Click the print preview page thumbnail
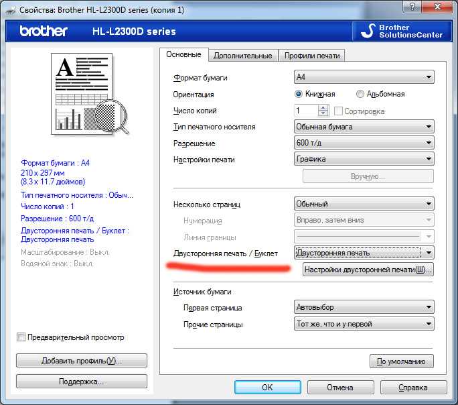This screenshot has height=405, width=458. pyautogui.click(x=89, y=94)
